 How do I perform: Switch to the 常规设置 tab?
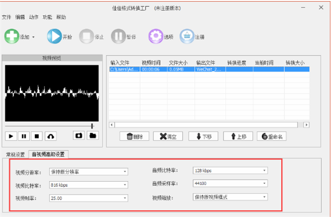(x=15, y=155)
